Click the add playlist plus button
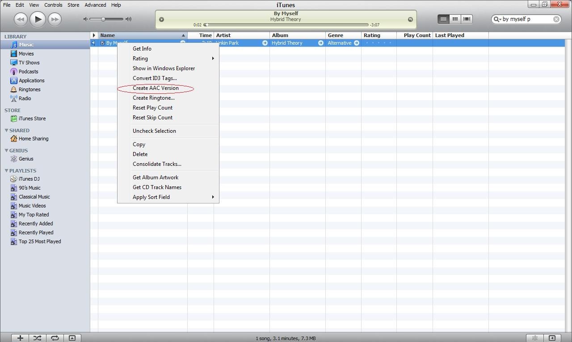Viewport: 572px width, 342px height. (20, 338)
